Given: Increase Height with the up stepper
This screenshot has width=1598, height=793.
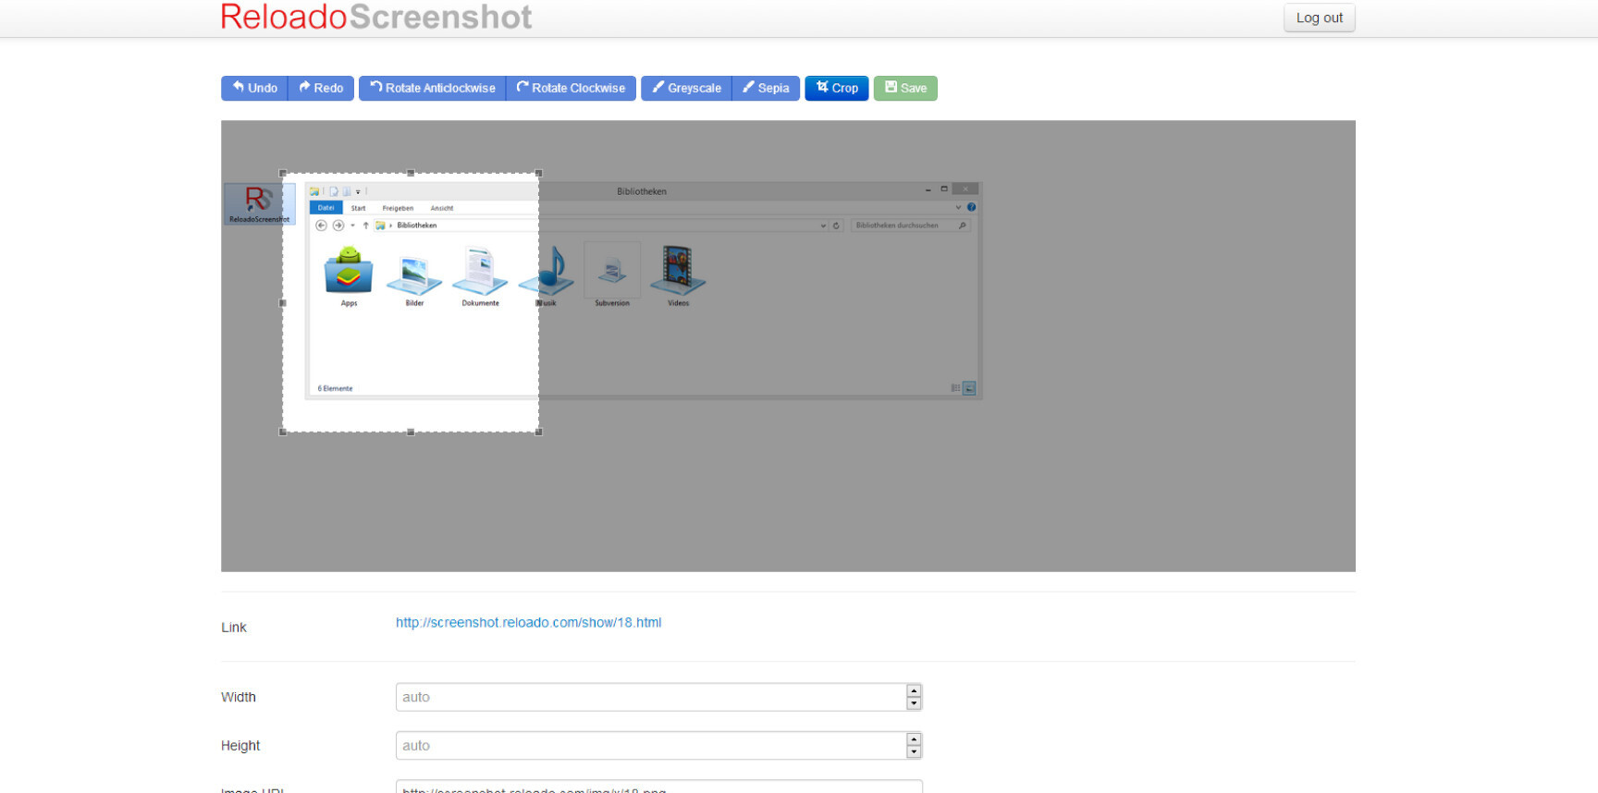Looking at the screenshot, I should (x=914, y=739).
